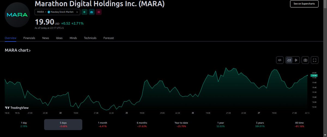Take a chart snapshot with camera icon
The height and width of the screenshot is (137, 327).
tap(305, 60)
